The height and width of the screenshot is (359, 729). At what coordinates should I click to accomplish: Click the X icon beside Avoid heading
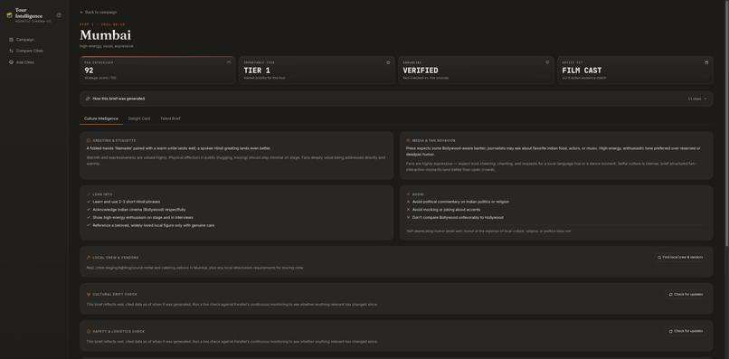click(408, 194)
